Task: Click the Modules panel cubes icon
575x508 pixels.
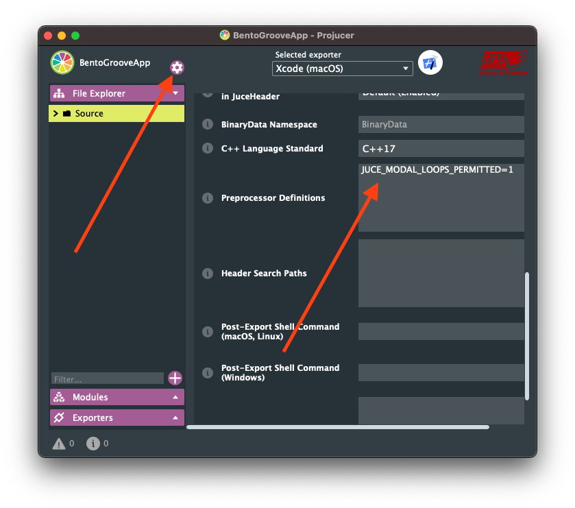Action: [x=59, y=397]
